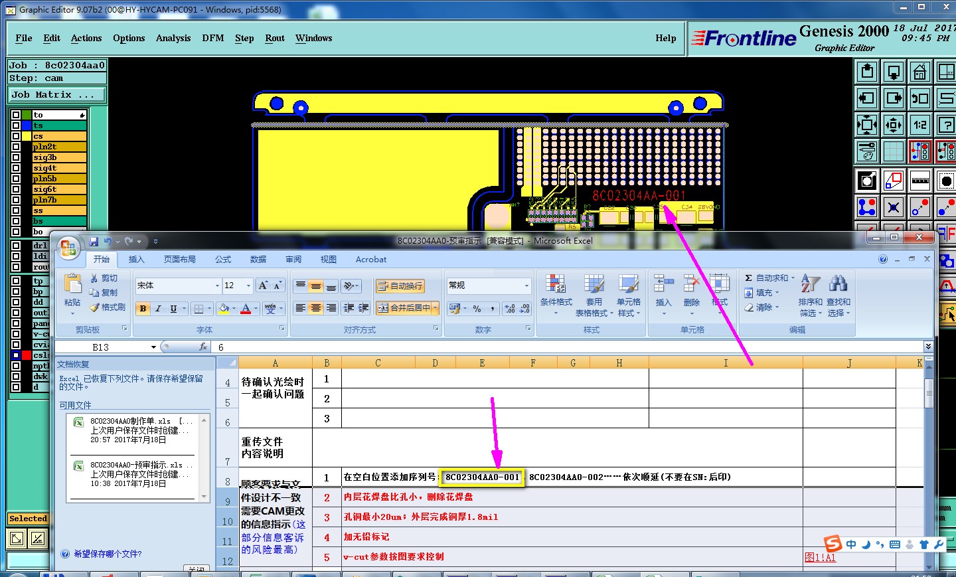Switch to the 公式 (Formulas) ribbon tab
Viewport: 956px width, 577px height.
tap(223, 259)
